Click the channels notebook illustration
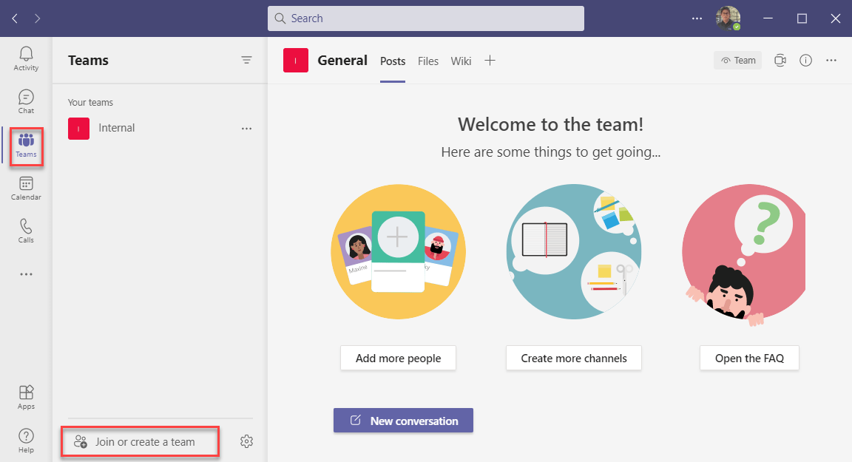The height and width of the screenshot is (462, 852). 574,251
